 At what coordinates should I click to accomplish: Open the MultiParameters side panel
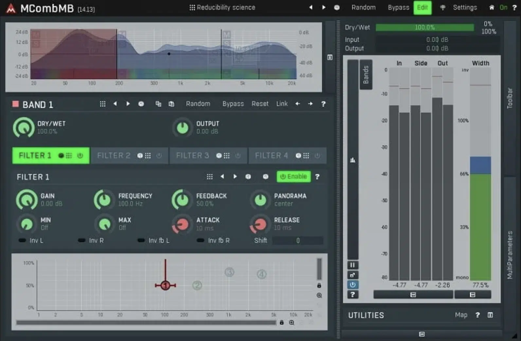tap(510, 255)
